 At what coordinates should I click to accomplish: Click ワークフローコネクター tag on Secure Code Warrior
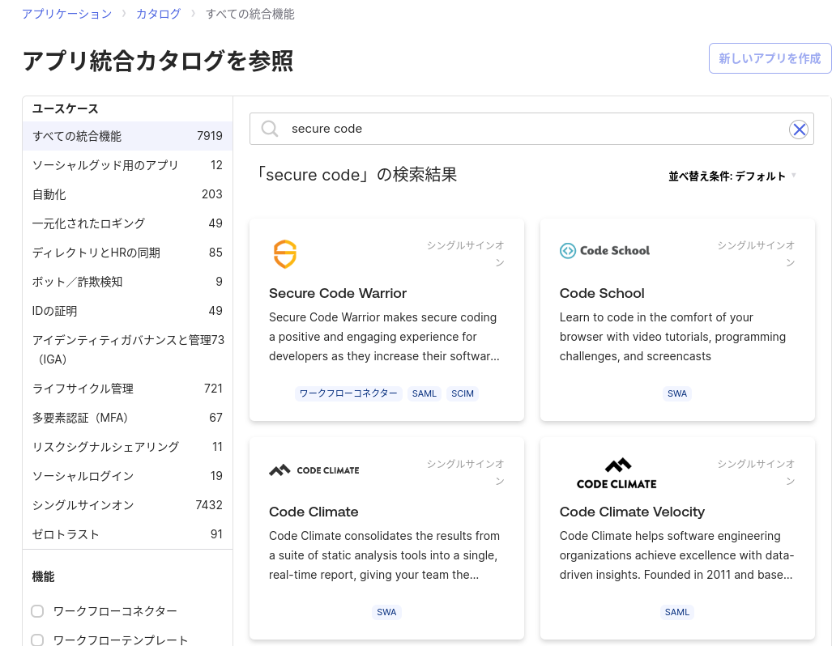pos(348,393)
